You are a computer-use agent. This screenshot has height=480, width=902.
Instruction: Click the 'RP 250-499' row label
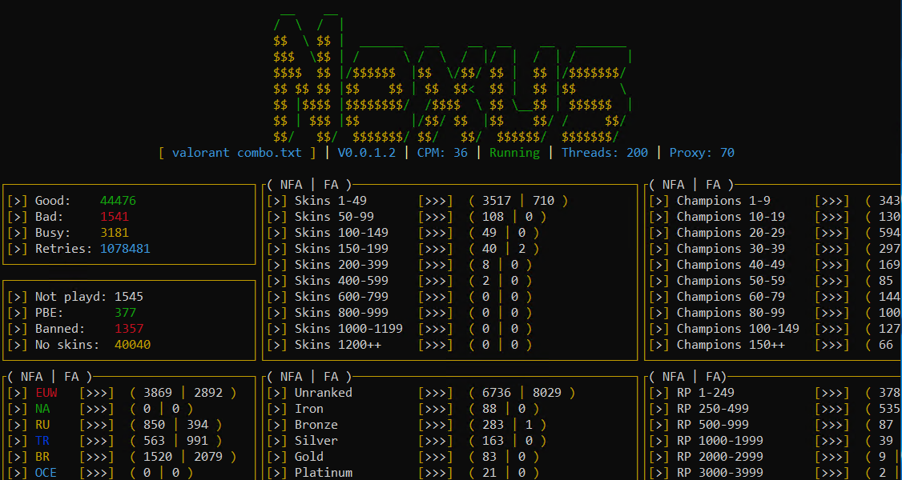[713, 410]
